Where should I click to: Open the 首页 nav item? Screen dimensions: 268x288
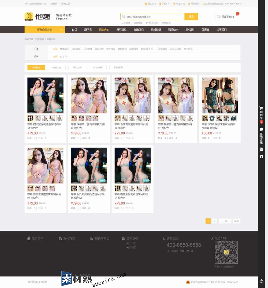coord(75,30)
